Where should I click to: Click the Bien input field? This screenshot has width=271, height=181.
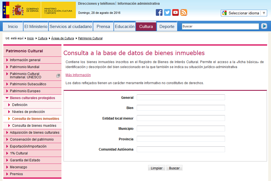tap(181, 108)
